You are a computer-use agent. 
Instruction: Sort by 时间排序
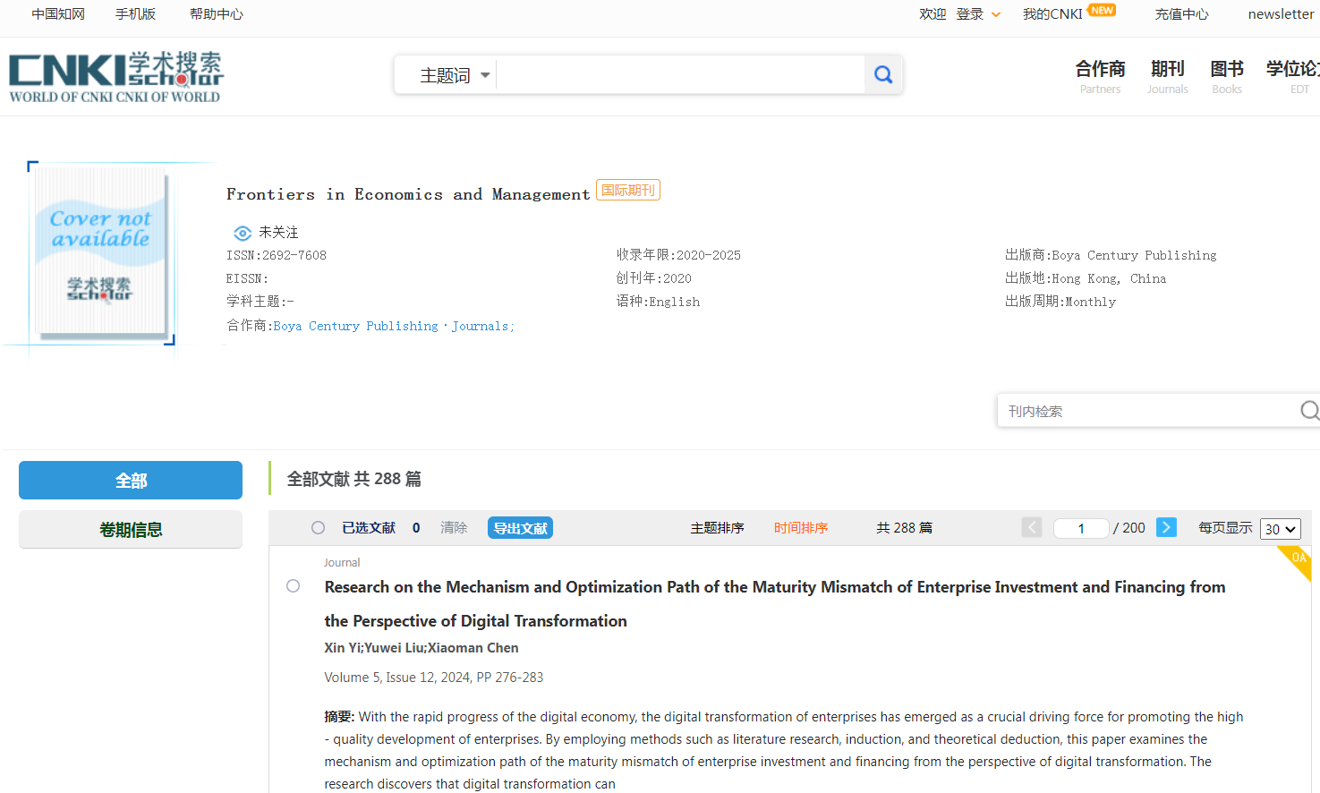(x=801, y=528)
